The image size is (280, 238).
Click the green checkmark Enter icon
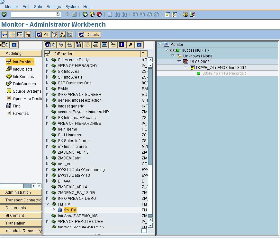pos(4,14)
